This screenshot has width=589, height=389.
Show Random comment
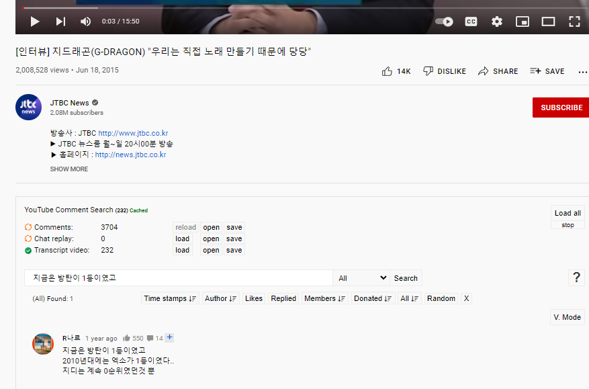point(441,298)
